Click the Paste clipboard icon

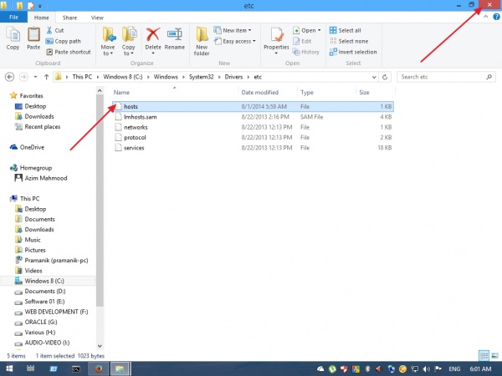coord(33,38)
